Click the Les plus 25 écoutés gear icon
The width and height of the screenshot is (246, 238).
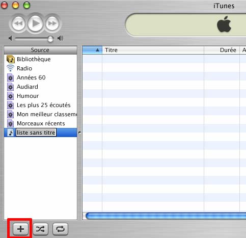(10, 105)
